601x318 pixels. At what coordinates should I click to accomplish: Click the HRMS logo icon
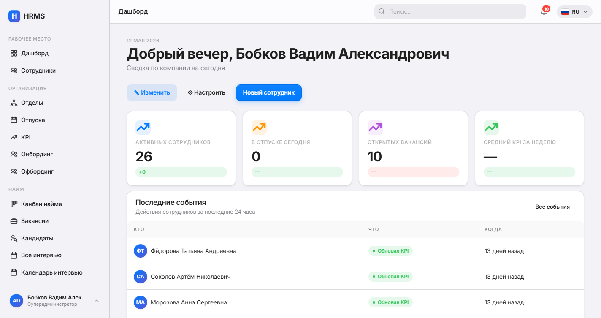(x=14, y=16)
